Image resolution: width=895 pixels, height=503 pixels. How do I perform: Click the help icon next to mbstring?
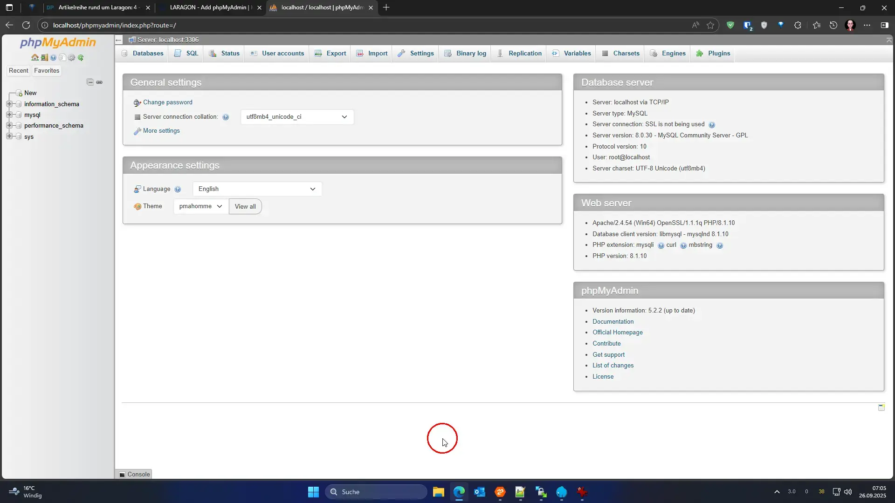pyautogui.click(x=720, y=245)
